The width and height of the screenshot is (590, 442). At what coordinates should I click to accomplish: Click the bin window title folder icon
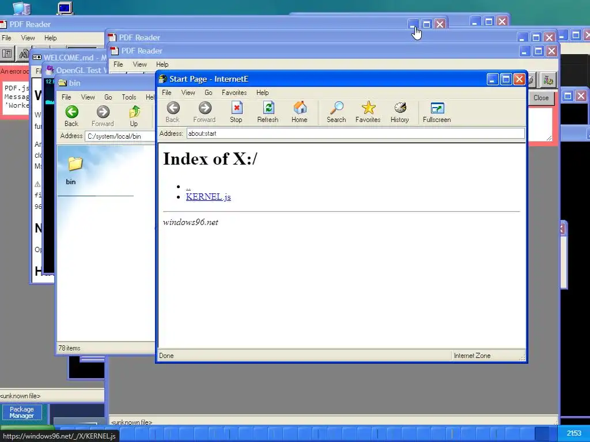(62, 83)
